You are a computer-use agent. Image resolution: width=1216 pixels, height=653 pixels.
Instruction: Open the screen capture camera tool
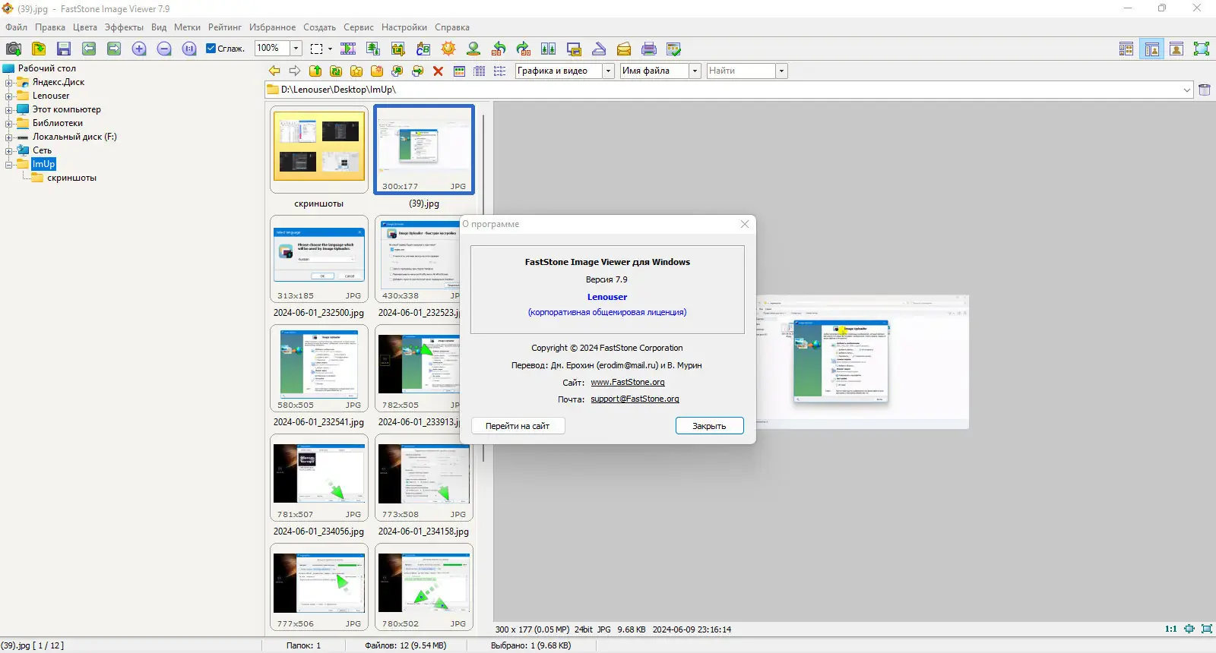pyautogui.click(x=14, y=49)
